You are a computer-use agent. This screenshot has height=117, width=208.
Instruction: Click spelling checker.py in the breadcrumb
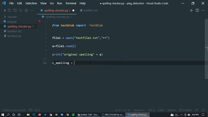(57, 17)
